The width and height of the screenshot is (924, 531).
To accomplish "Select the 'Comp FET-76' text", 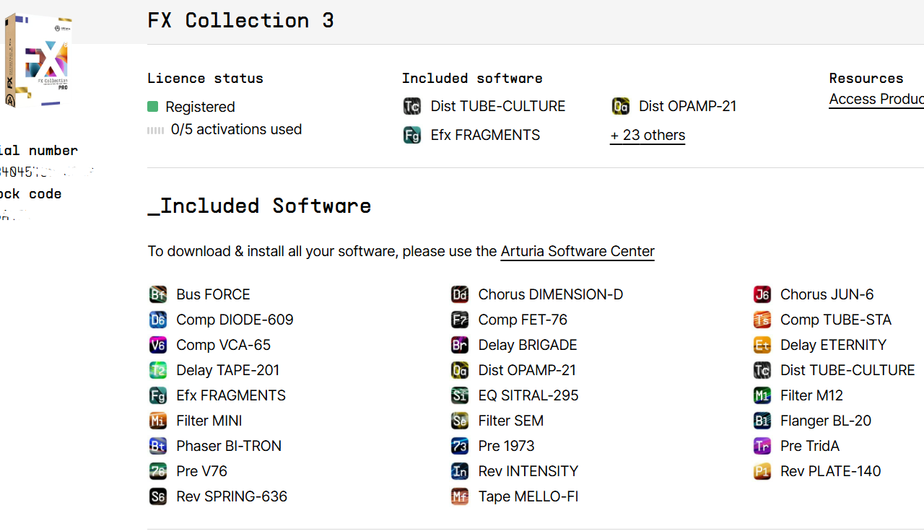I will [523, 320].
